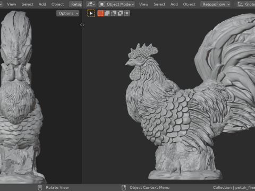Choose the Subtract selection mode icon

[x=114, y=13]
